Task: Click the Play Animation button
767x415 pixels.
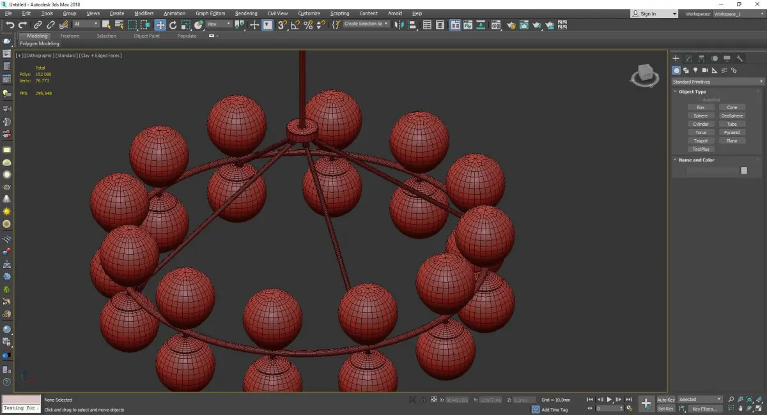Action: pyautogui.click(x=610, y=400)
